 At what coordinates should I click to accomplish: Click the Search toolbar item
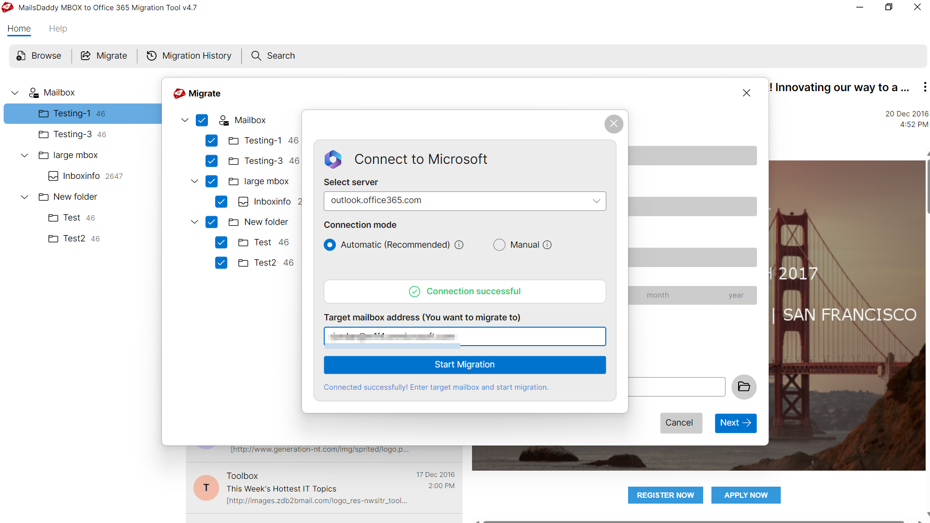click(x=273, y=56)
